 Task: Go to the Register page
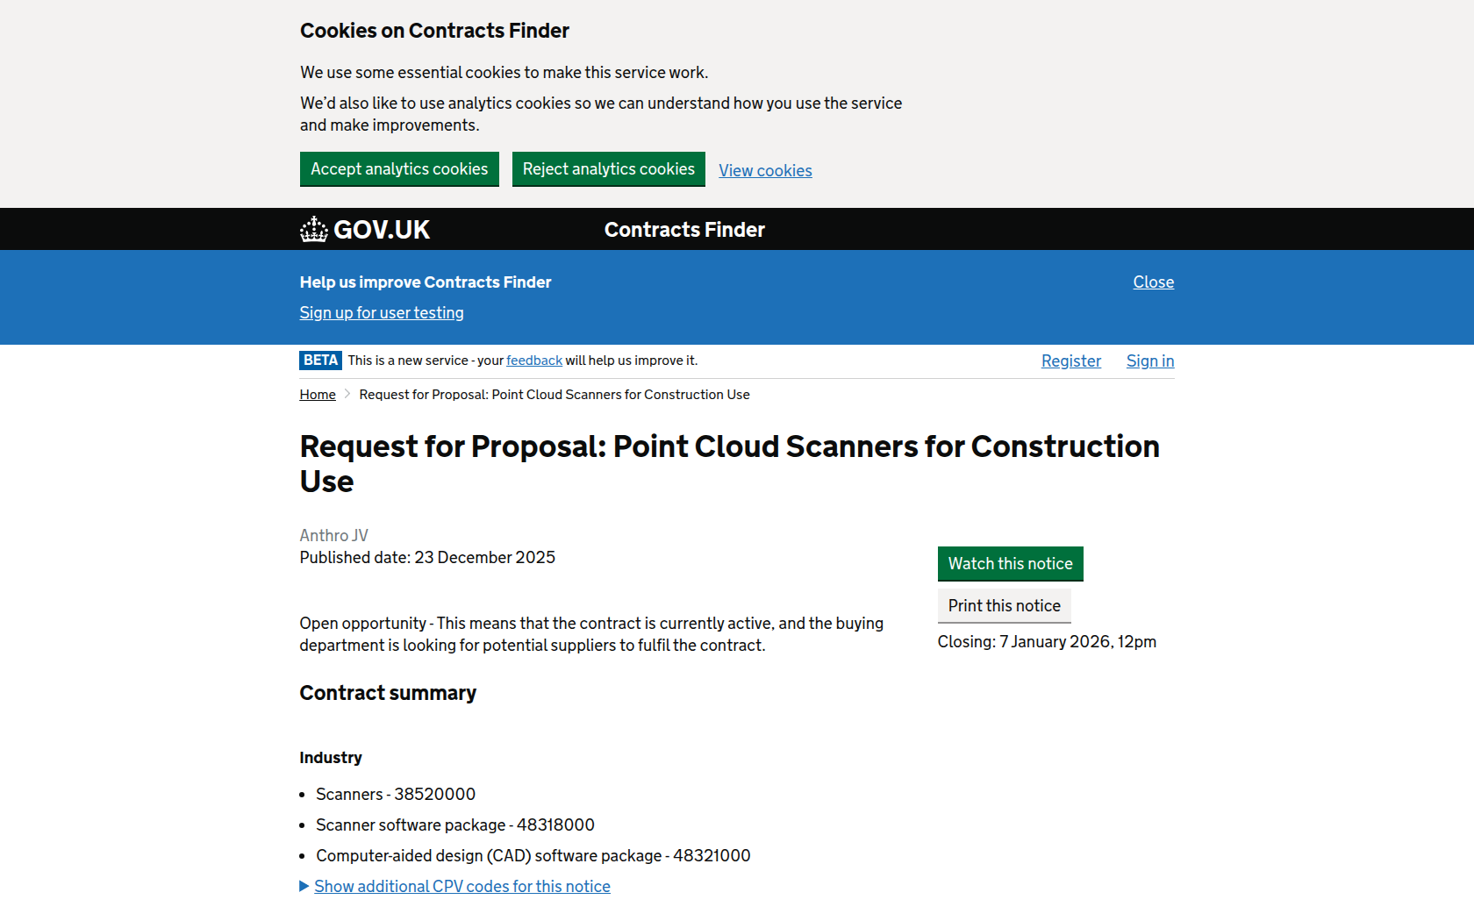click(1070, 361)
